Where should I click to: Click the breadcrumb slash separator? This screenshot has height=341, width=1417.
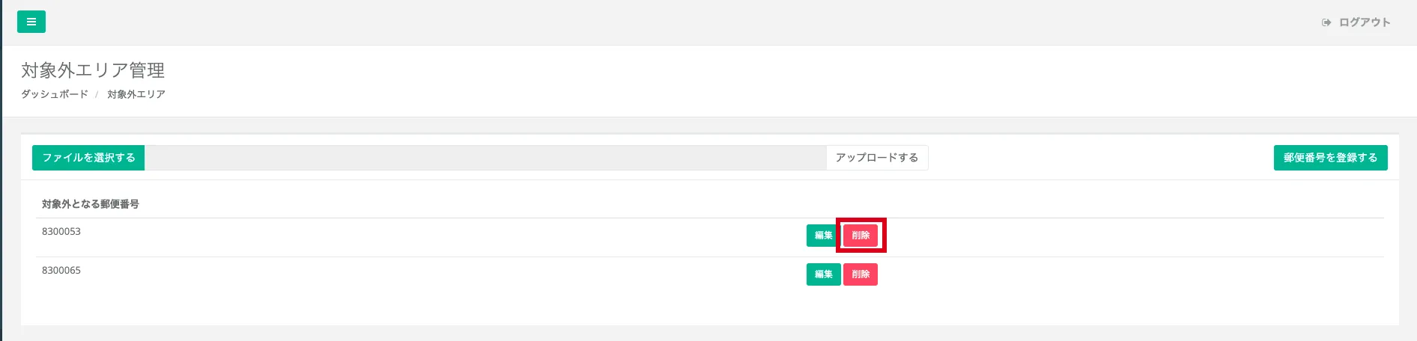(97, 94)
